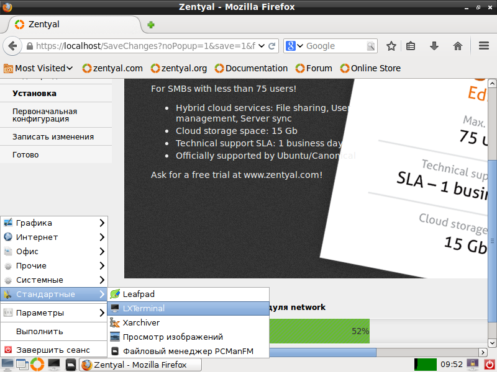This screenshot has width=497, height=372.
Task: Expand the Параметры submenu arrow
Action: coord(102,313)
